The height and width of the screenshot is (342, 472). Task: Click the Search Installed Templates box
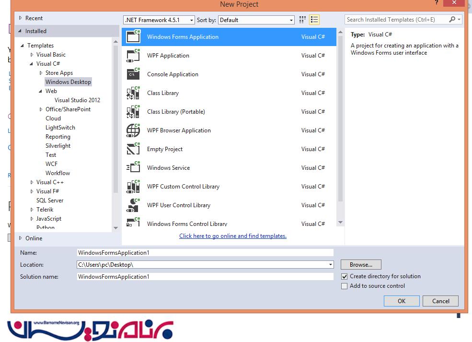pos(396,20)
